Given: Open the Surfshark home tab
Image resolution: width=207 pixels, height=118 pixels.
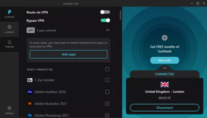Looking at the screenshot, I should coord(9,14).
